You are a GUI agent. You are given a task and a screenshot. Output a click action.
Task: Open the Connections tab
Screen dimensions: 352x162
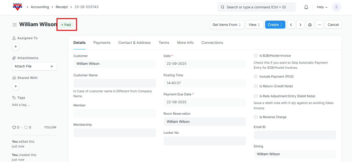click(212, 43)
